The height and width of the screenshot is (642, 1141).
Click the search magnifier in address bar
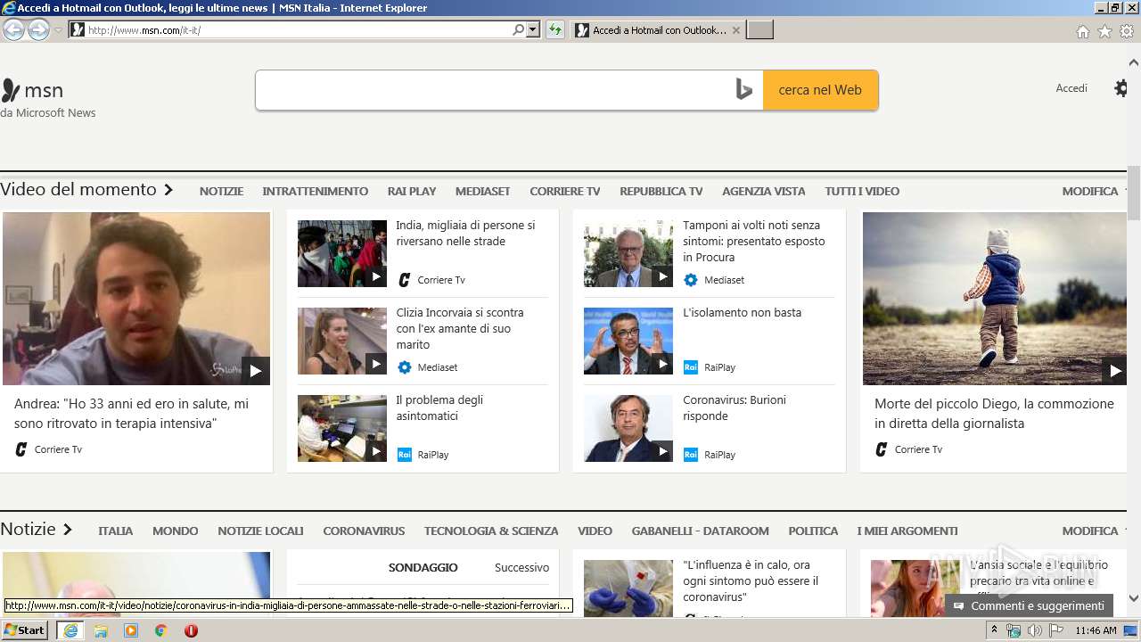pos(518,29)
